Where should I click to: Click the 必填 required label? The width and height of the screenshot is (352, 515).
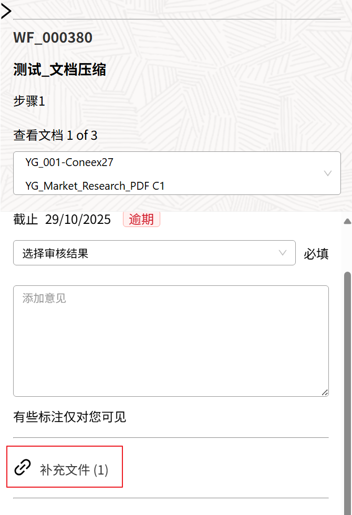pyautogui.click(x=316, y=254)
